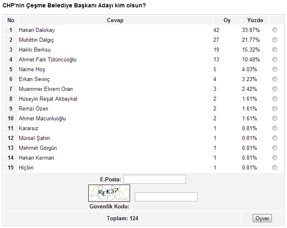Click the Güvenlik Kodu text field
This screenshot has height=228, width=287.
coord(166,197)
